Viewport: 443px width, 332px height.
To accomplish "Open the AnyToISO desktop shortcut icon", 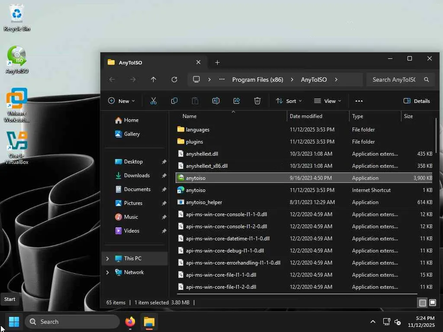I will [17, 60].
